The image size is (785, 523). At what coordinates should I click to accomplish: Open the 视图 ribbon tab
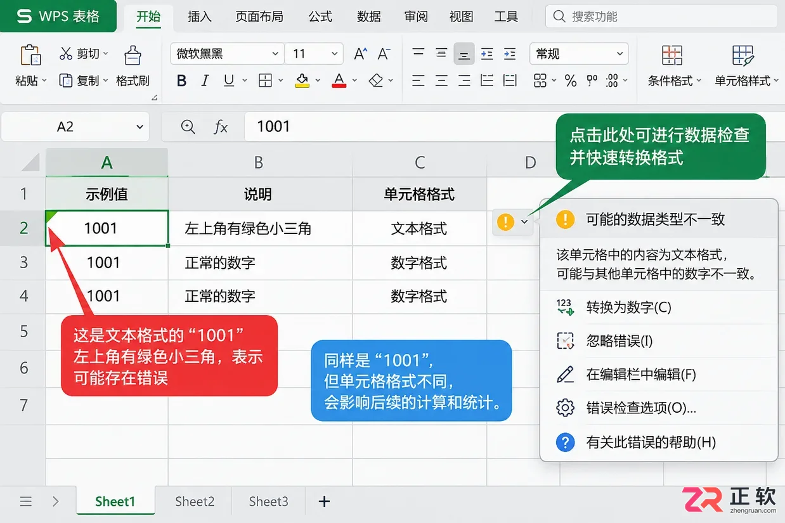[x=462, y=16]
